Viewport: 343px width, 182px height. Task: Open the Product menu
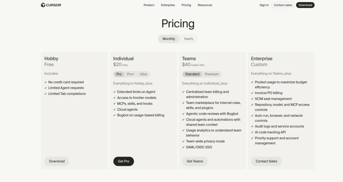(149, 5)
